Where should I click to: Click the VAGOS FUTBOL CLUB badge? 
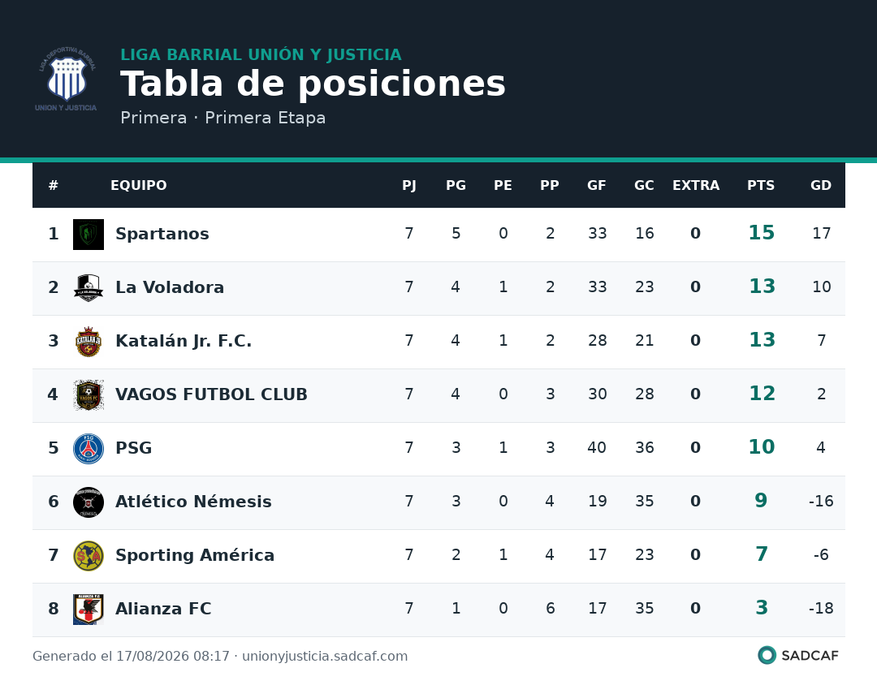click(x=89, y=395)
